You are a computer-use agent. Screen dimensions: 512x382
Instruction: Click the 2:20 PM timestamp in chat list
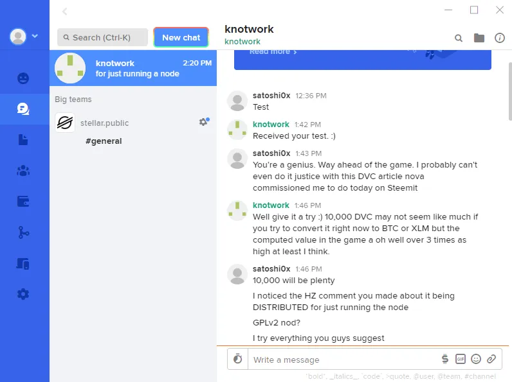tap(197, 63)
